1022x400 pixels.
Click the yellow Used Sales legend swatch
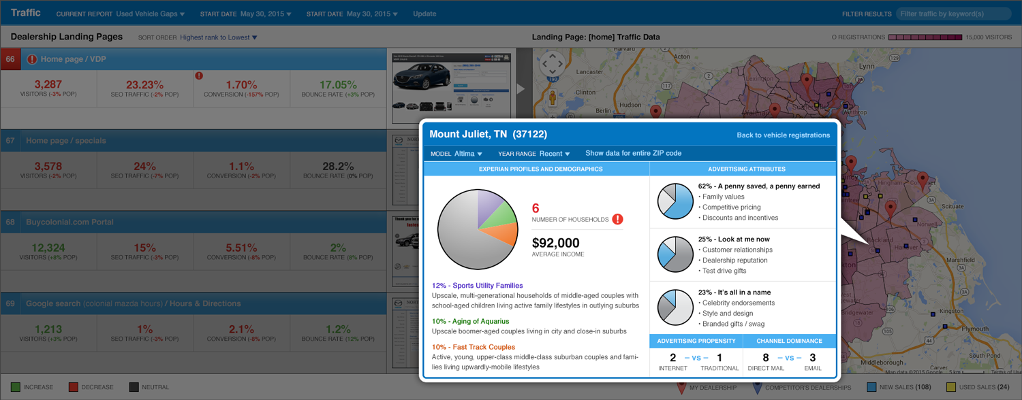point(953,387)
